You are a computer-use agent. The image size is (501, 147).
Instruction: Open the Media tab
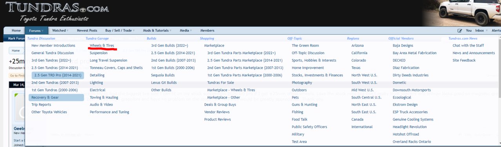click(x=184, y=30)
